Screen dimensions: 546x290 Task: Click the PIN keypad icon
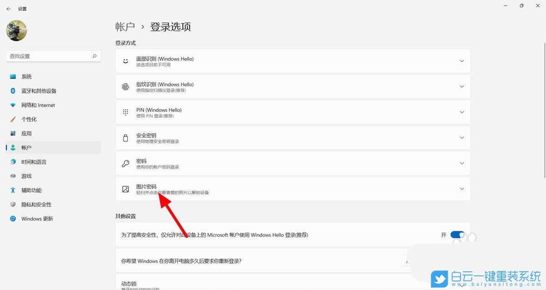point(126,112)
